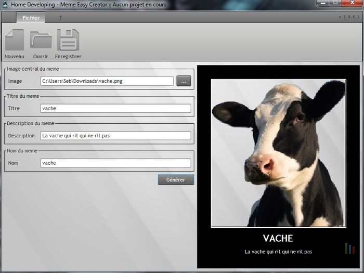Screen dimensions: 364x273
Task: Focus the Image path field
Action: pos(107,81)
